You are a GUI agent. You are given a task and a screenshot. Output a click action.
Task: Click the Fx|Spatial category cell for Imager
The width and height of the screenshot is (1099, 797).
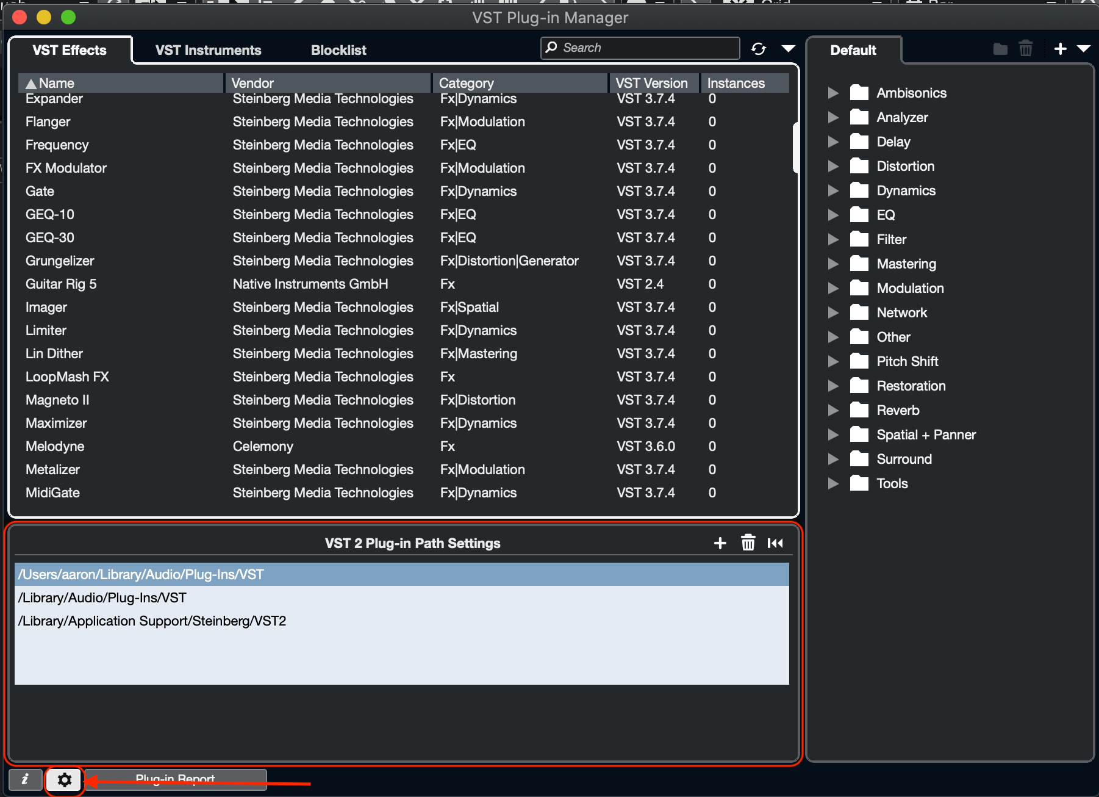pos(470,307)
